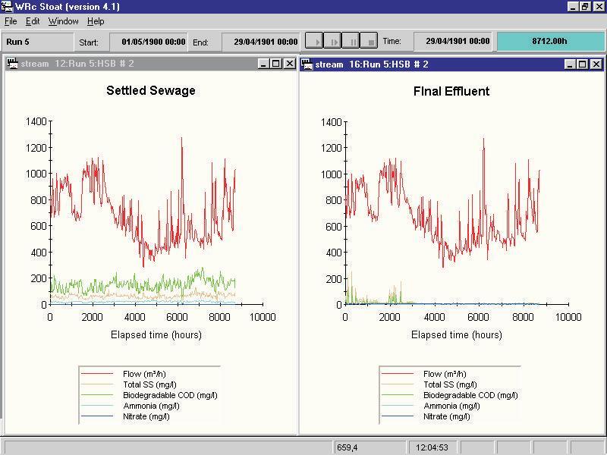Select the elapsed hours 8712.00h display
Screen dimensions: 607x455
pyautogui.click(x=549, y=42)
